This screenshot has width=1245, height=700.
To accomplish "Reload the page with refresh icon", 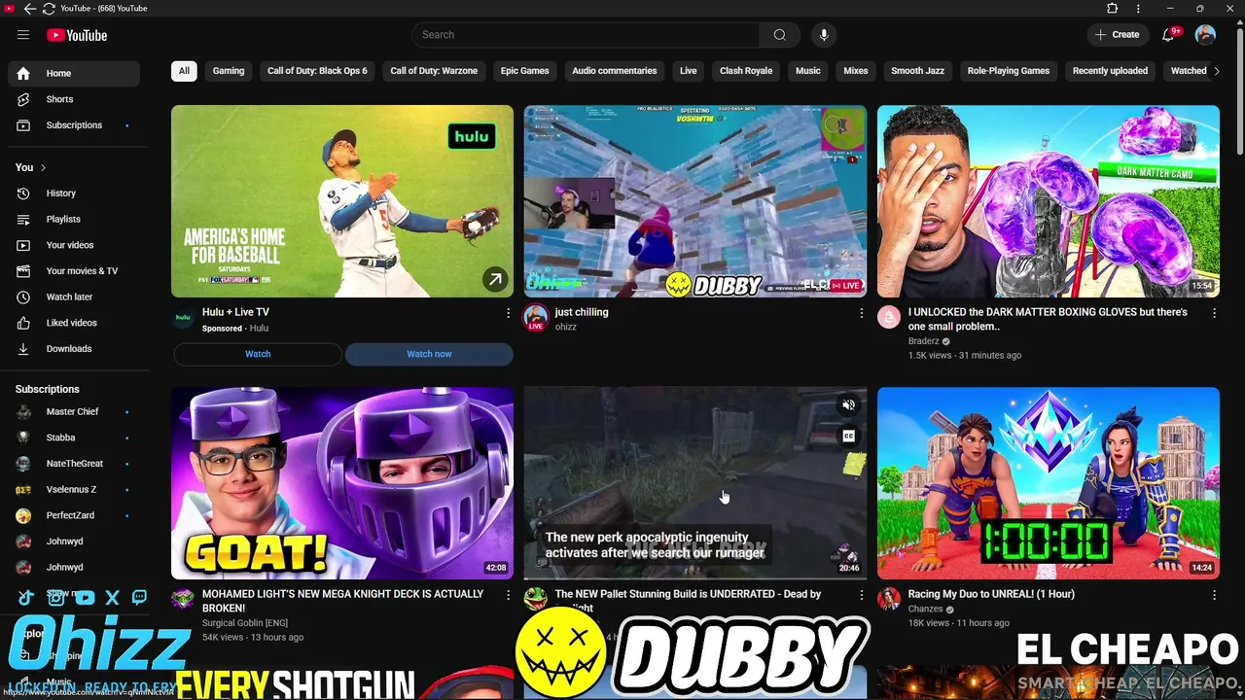I will click(49, 8).
